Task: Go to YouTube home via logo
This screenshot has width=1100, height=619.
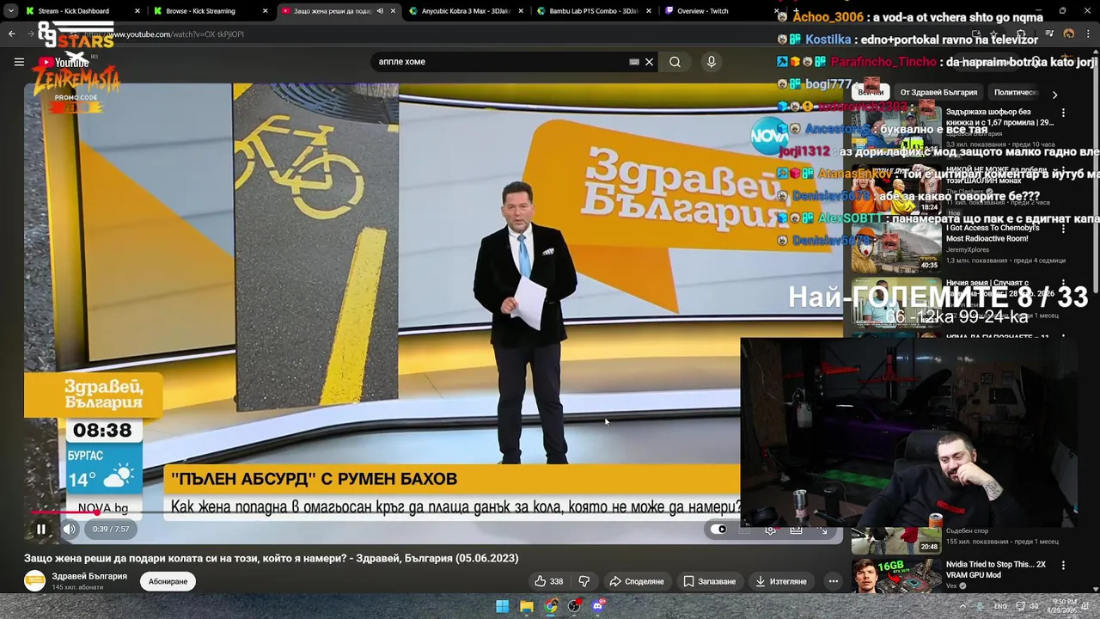Action: pyautogui.click(x=64, y=62)
